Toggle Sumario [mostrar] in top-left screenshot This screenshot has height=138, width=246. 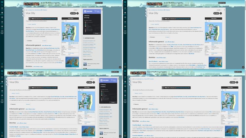[x=44, y=41]
